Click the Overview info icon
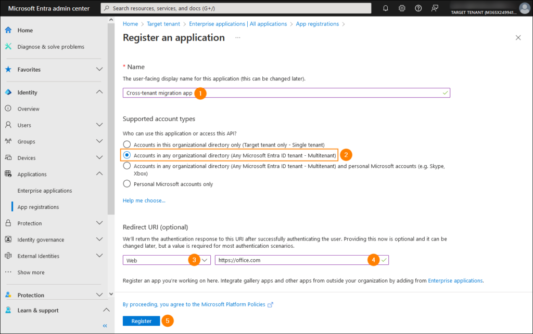 click(x=8, y=109)
